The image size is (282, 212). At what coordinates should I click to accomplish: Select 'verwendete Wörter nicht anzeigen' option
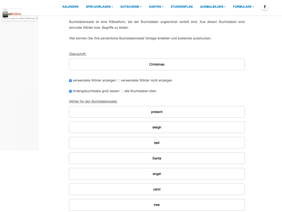(x=119, y=81)
